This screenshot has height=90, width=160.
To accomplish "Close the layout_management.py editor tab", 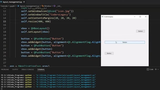I will coord(24,2).
